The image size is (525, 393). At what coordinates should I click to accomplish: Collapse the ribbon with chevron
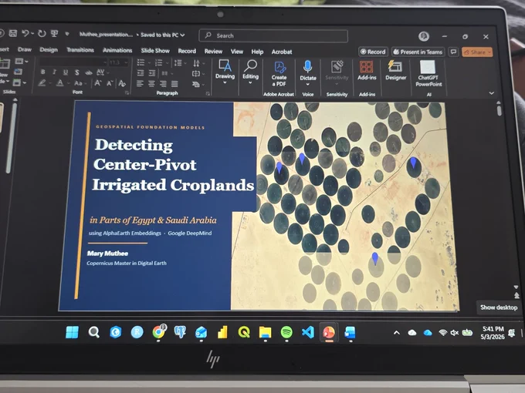coord(492,93)
